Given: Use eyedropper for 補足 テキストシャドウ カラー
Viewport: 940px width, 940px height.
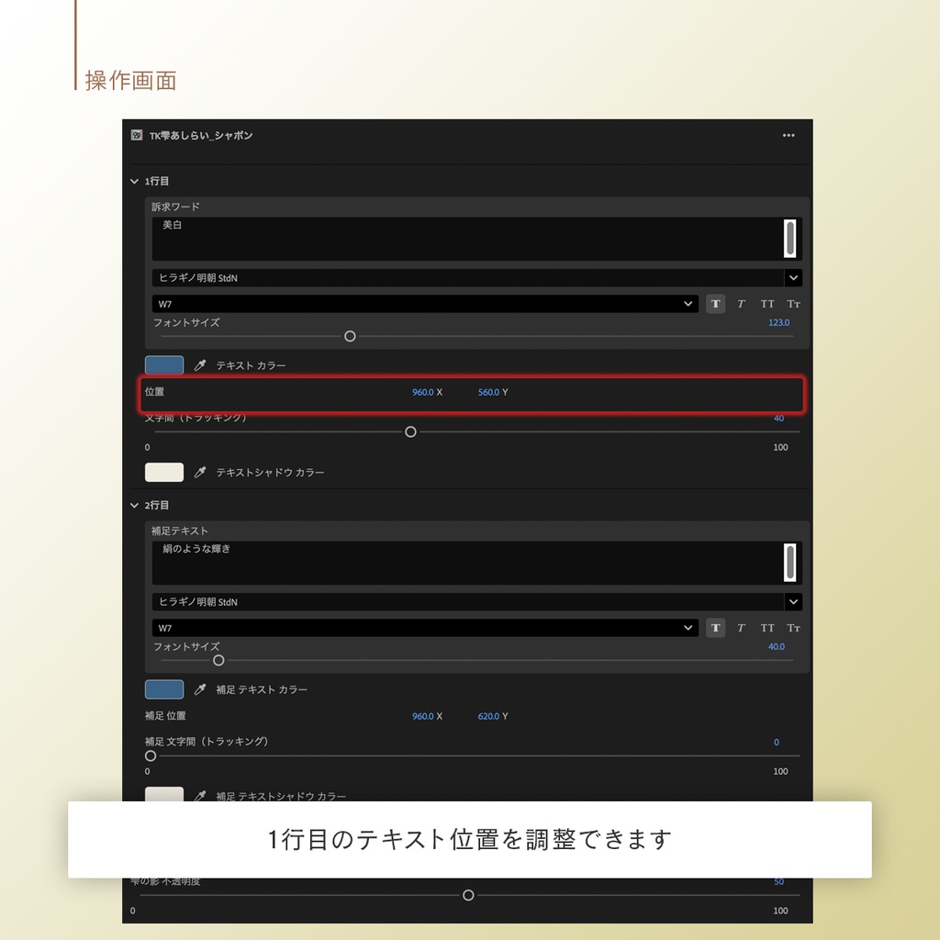Looking at the screenshot, I should (200, 796).
